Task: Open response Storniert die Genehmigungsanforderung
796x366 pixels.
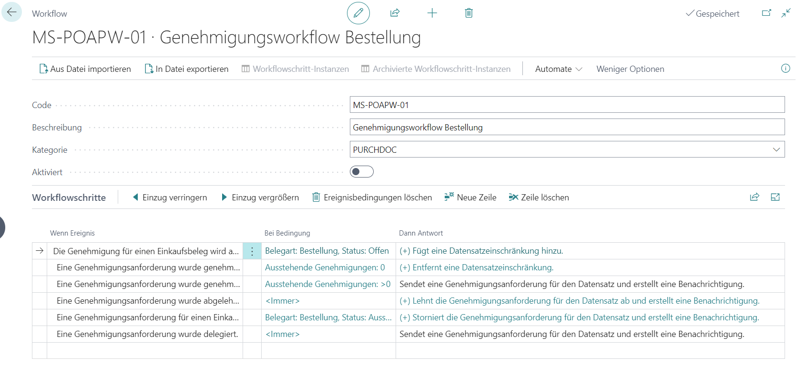Action: [580, 317]
